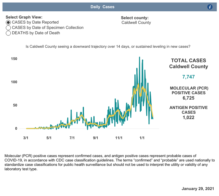
Task: Click the 3/1 label on the x-axis
Action: (26, 138)
